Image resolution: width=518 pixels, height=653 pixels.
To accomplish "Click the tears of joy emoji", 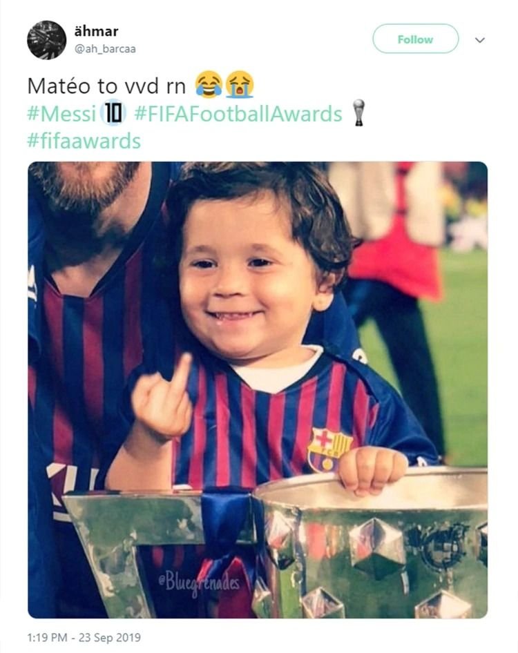I will point(209,84).
